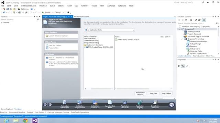
Task: Open Internet Explorer from taskbar
Action: click(6, 121)
